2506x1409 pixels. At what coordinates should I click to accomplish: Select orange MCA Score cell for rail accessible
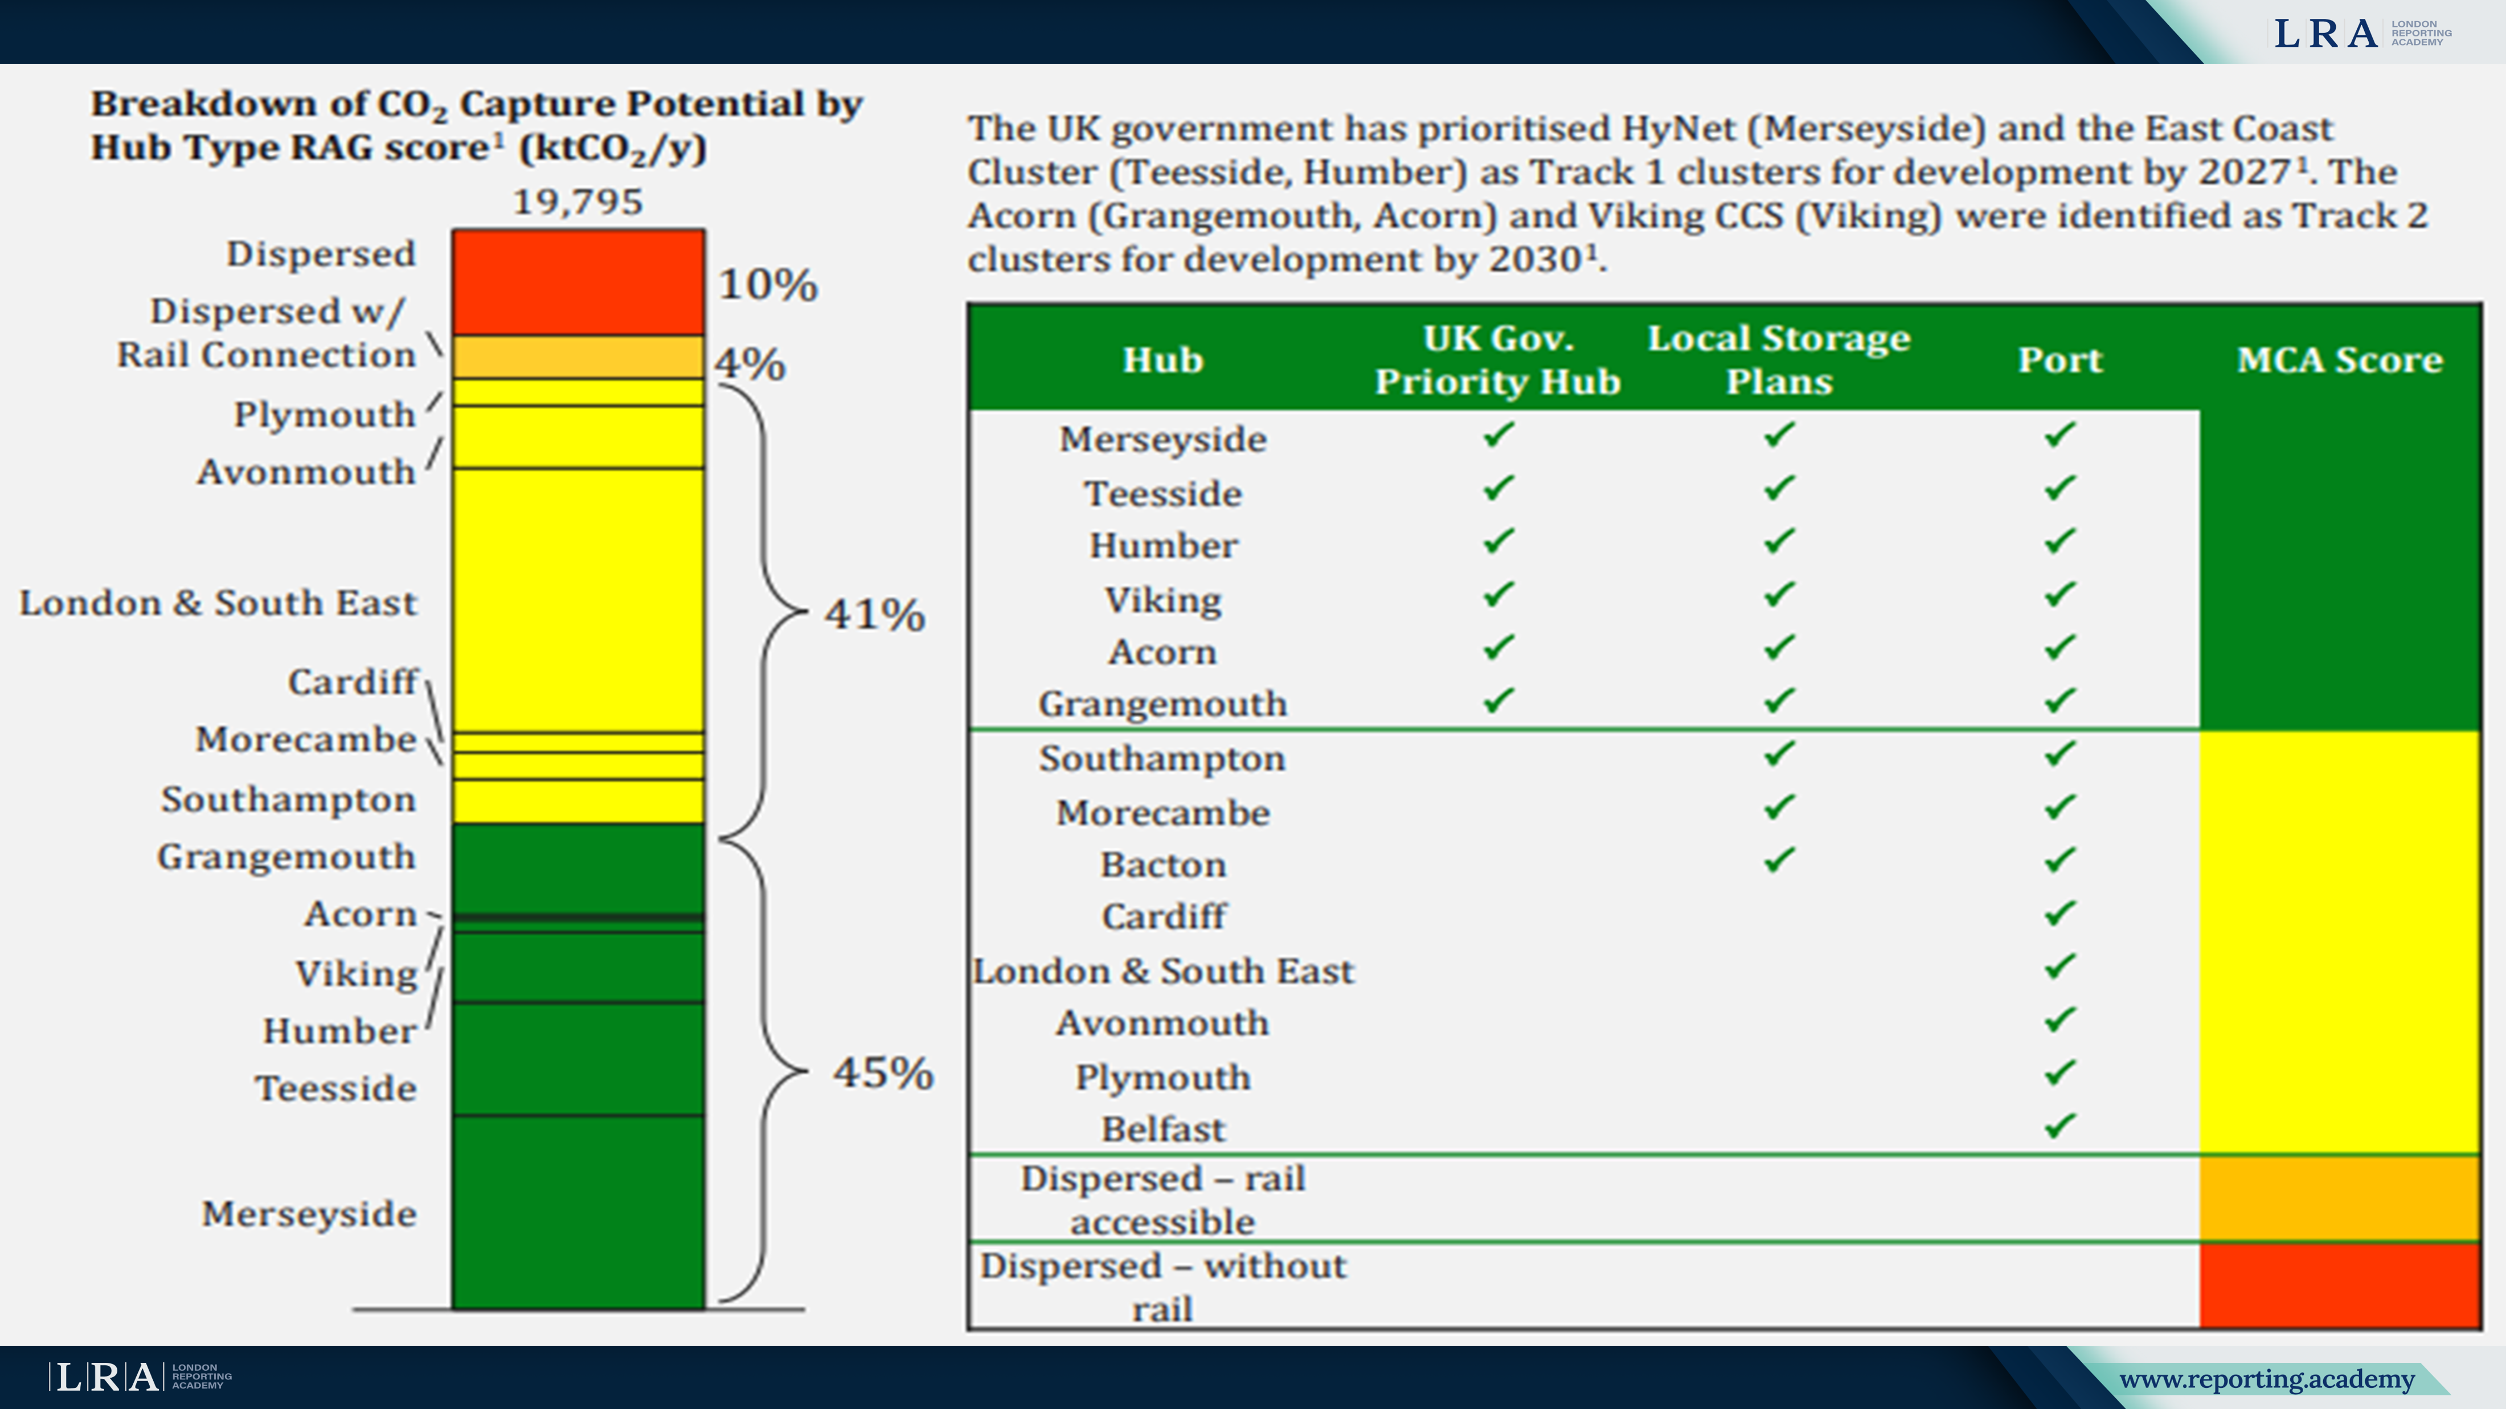coord(2340,1198)
